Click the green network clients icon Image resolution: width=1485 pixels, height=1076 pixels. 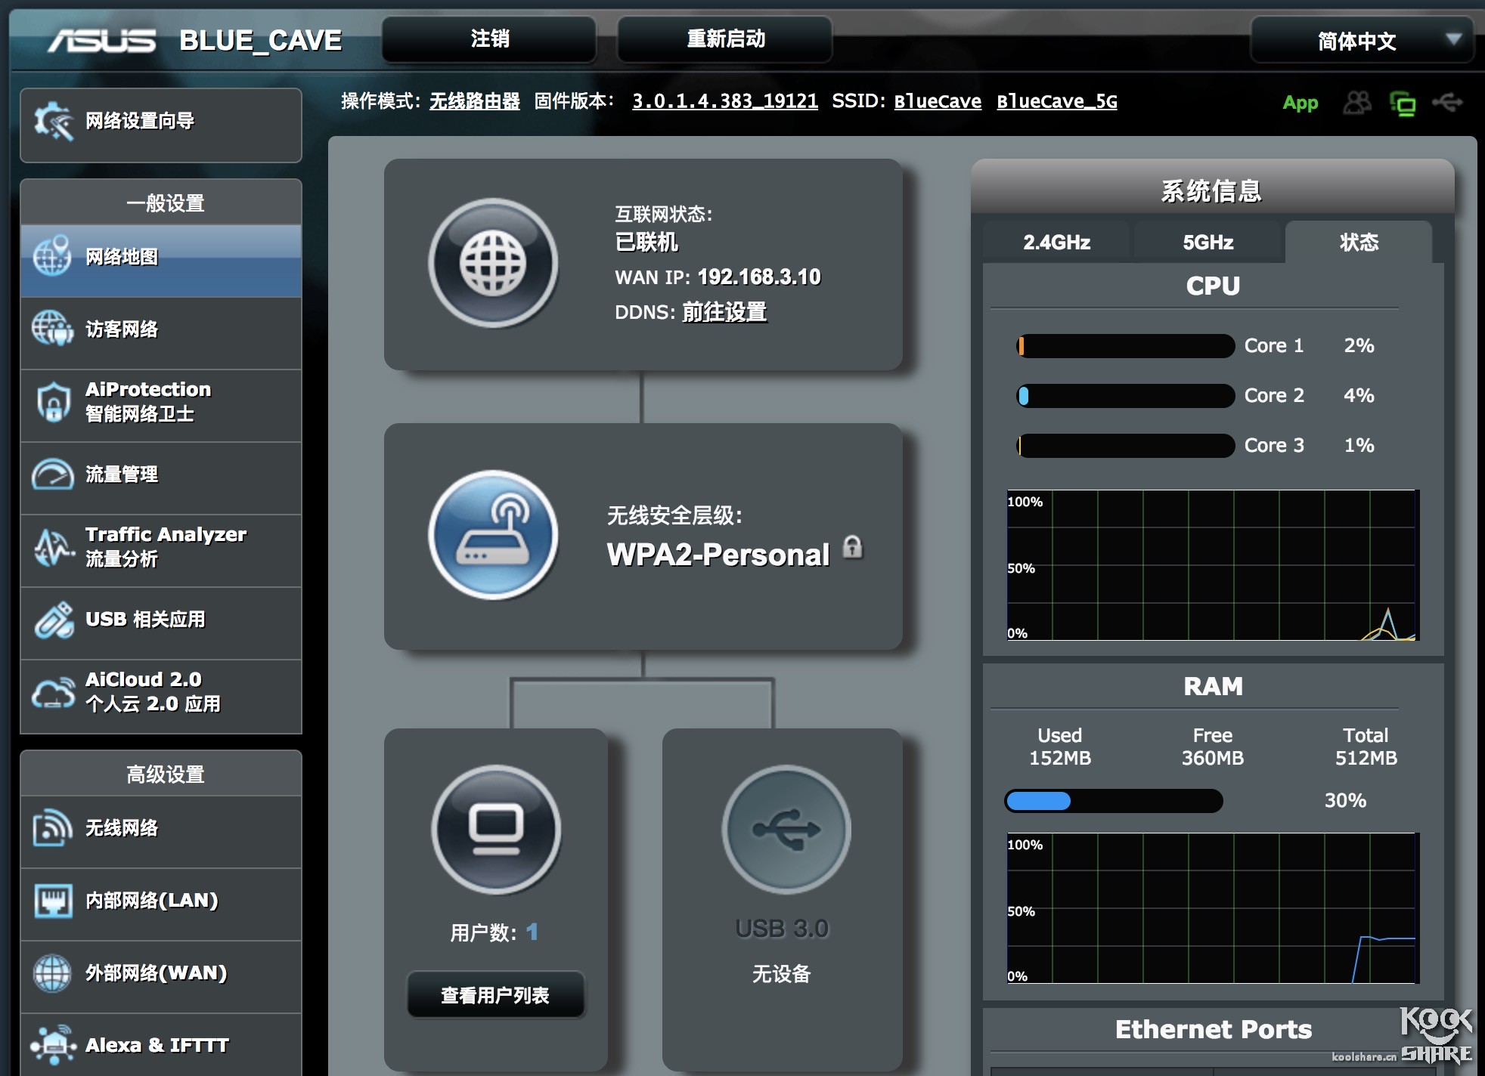(1403, 104)
